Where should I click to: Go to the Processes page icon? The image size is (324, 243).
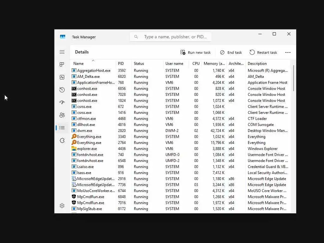tap(62, 65)
